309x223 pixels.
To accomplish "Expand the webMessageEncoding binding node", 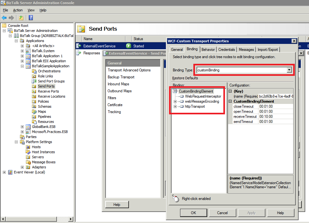I will 175,101.
